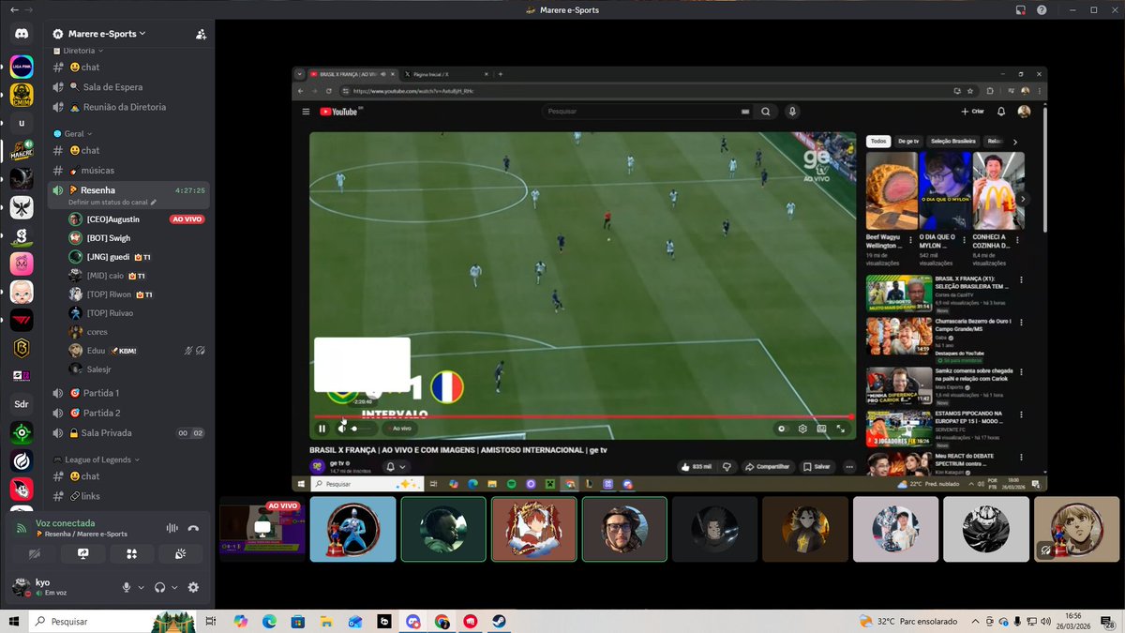Click the Windows search box Pesquisar
The image size is (1125, 633).
point(111,621)
